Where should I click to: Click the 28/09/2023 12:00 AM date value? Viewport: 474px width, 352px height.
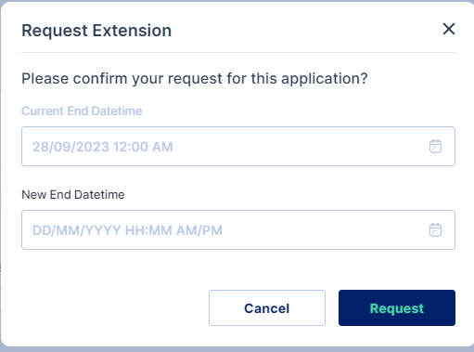pyautogui.click(x=103, y=147)
